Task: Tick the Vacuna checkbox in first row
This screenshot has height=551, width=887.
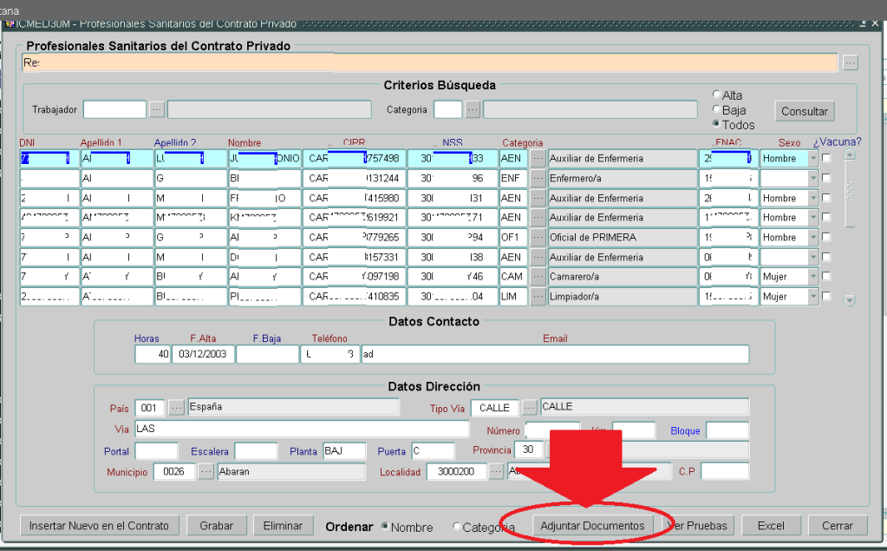Action: [x=826, y=159]
